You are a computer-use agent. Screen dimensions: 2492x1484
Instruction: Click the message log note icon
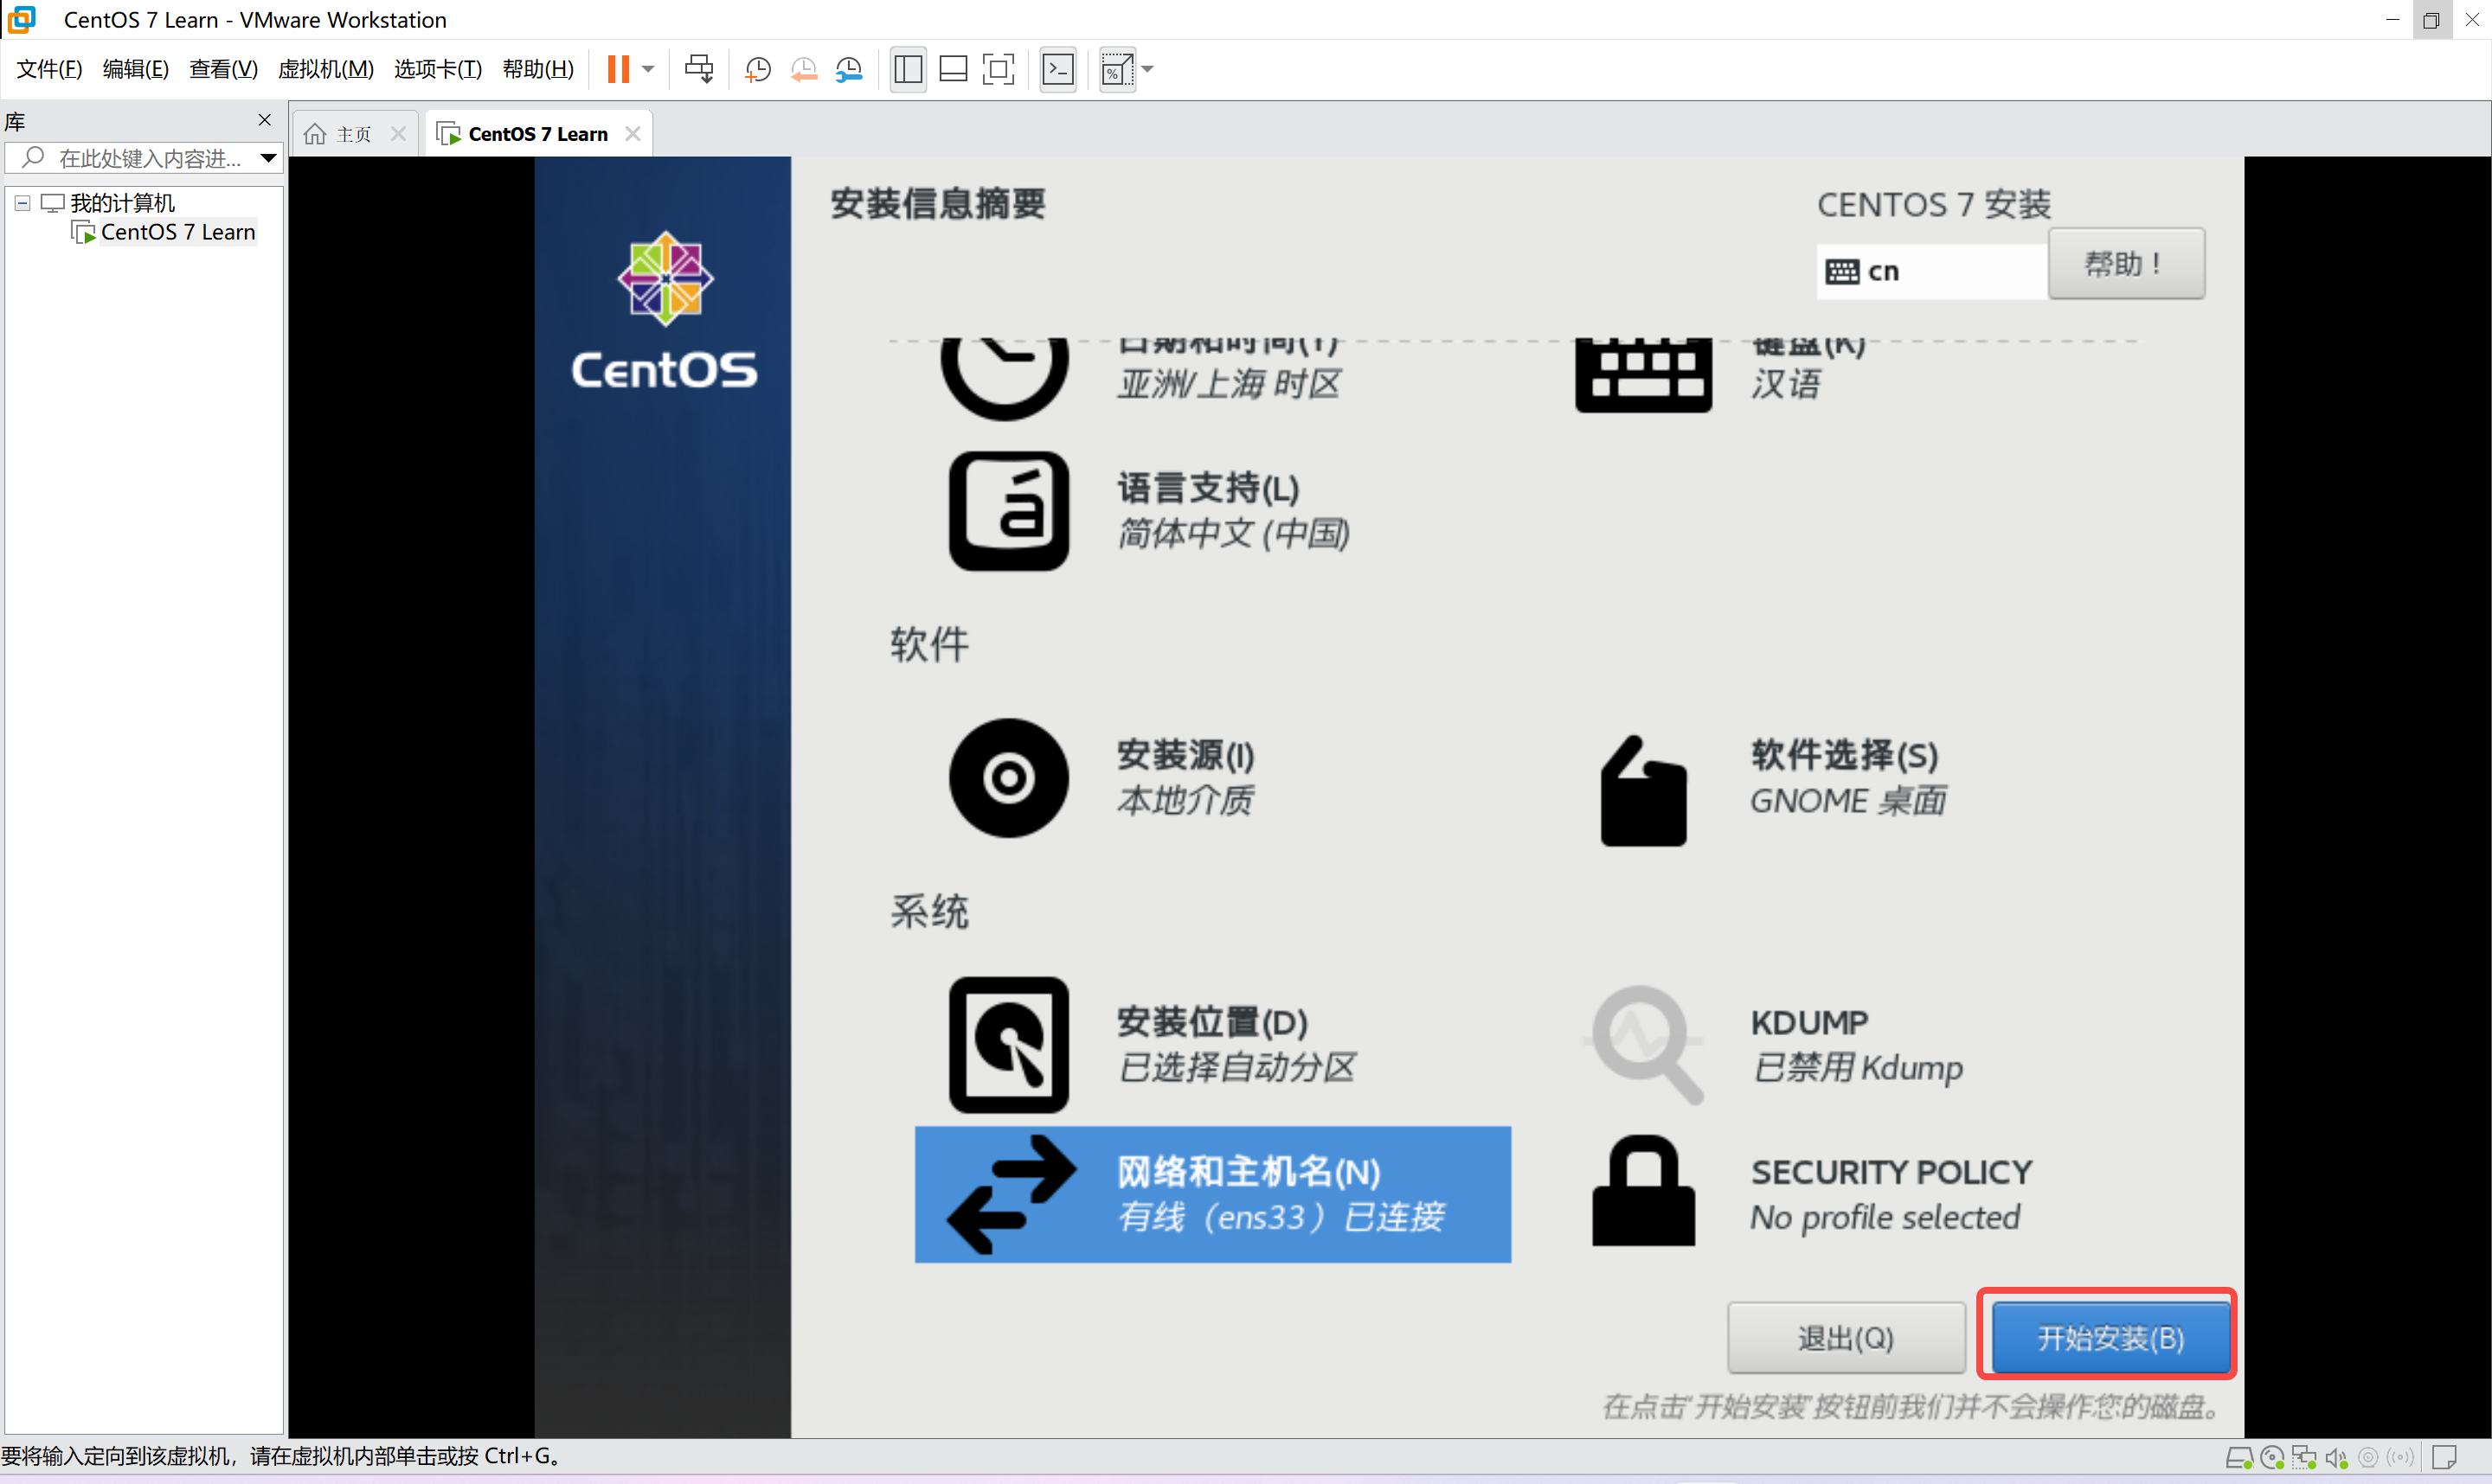coord(2444,1458)
